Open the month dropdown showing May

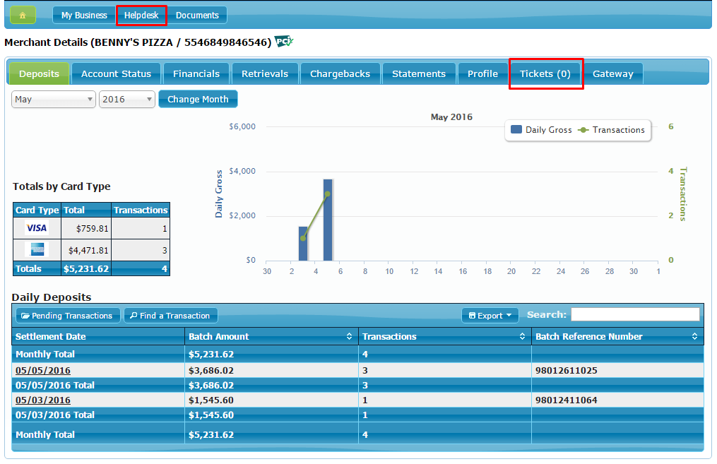pos(54,100)
